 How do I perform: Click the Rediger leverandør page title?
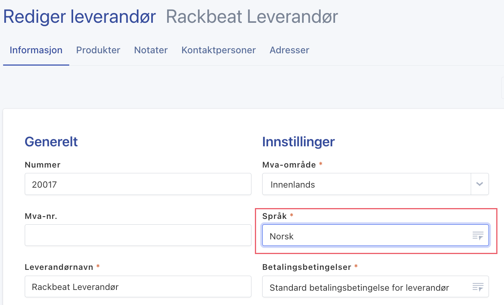(79, 17)
